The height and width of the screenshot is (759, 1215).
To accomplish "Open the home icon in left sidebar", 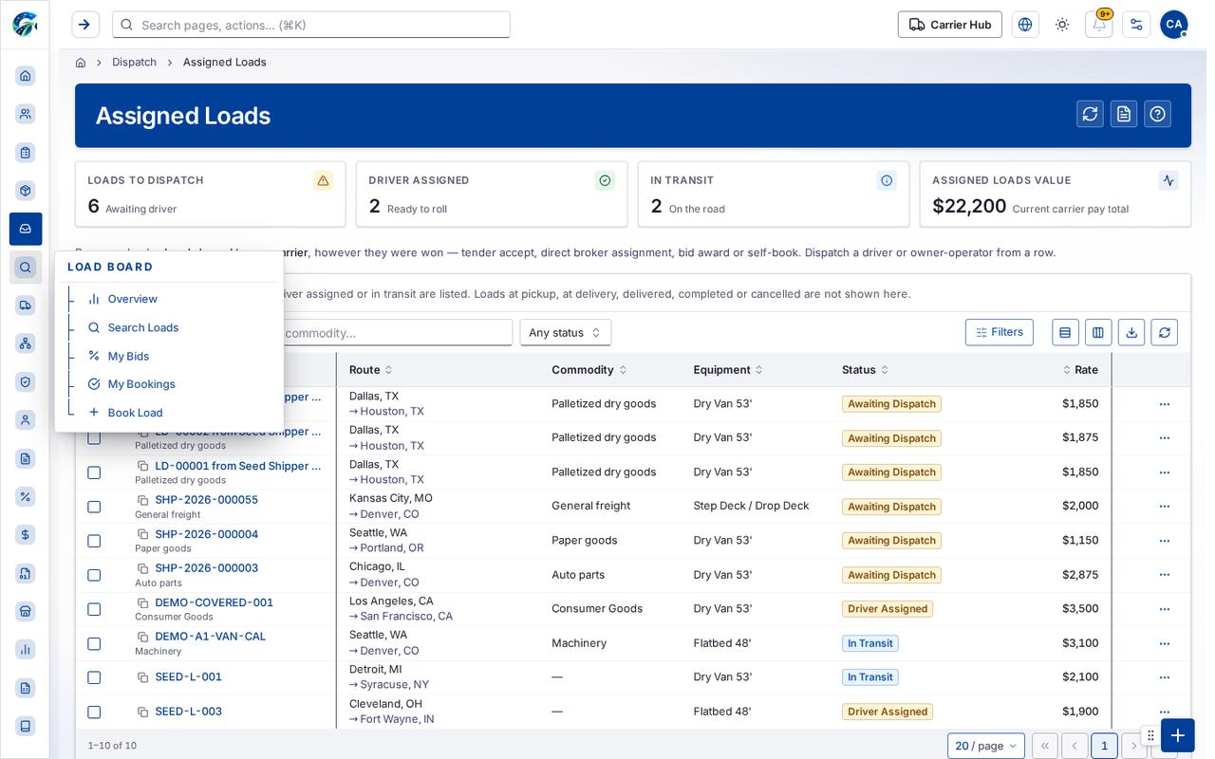I will click(x=26, y=76).
